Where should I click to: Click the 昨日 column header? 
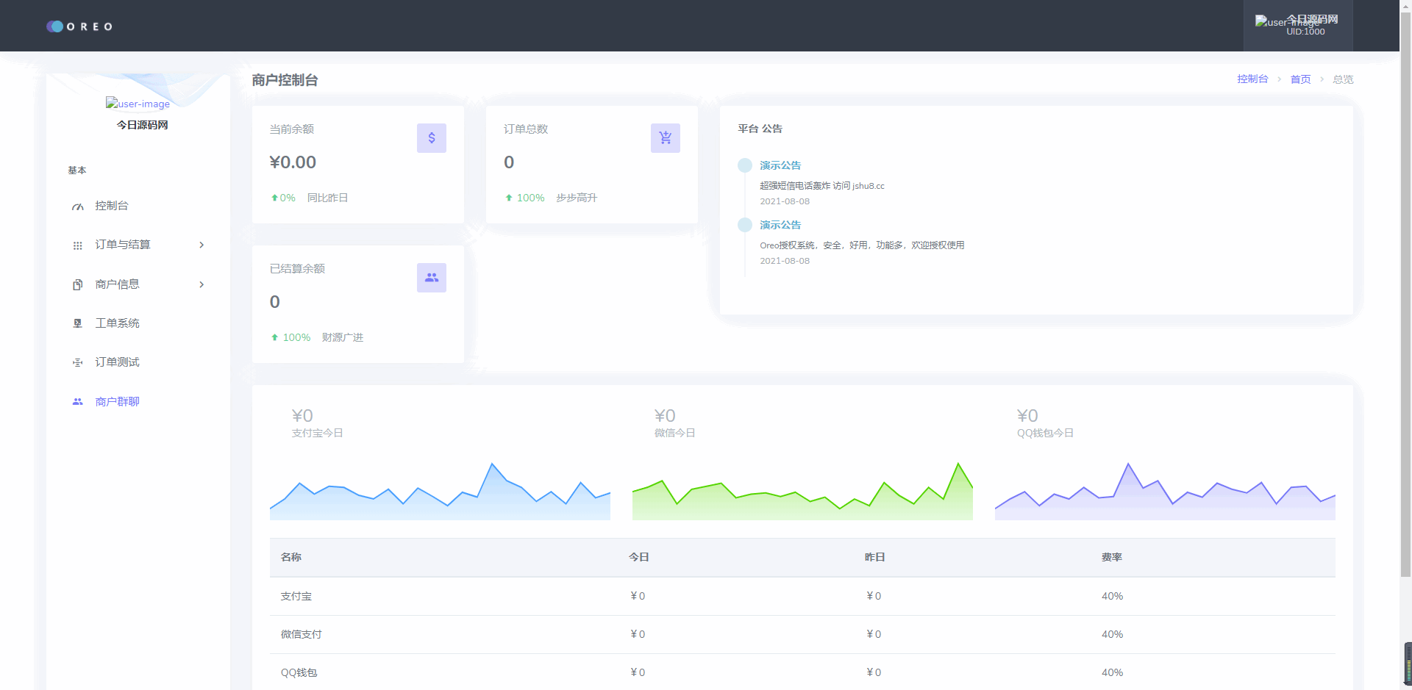pos(874,557)
